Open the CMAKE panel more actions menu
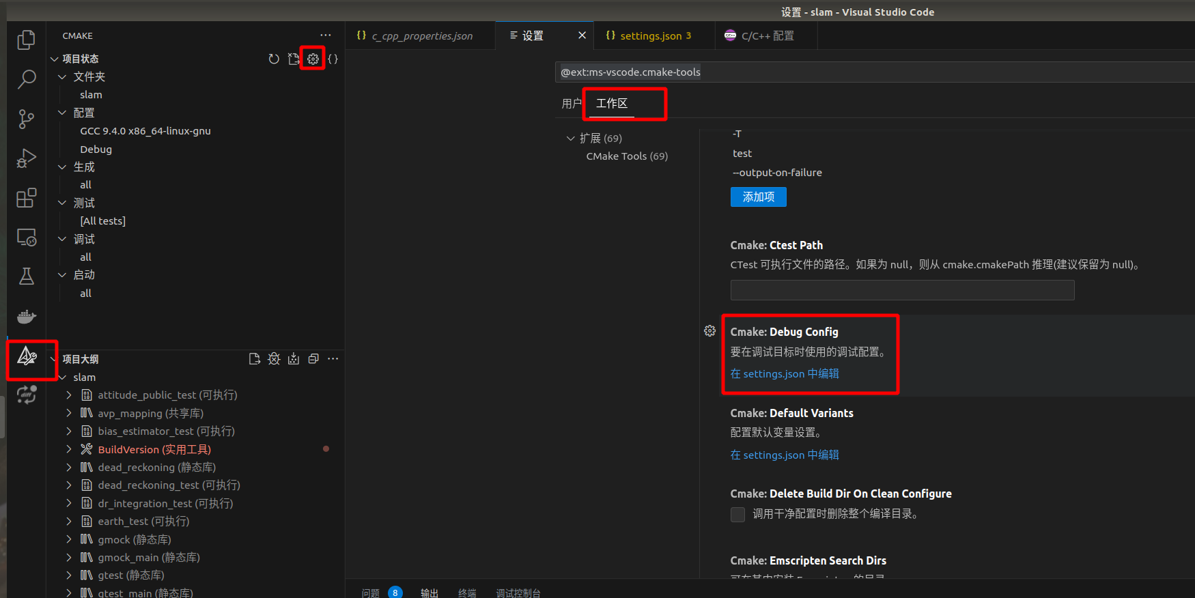 [326, 35]
